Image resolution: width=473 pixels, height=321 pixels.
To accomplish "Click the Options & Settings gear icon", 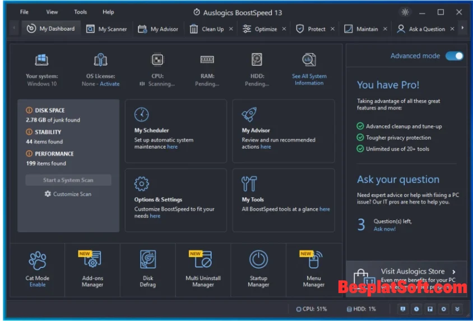I will point(141,183).
